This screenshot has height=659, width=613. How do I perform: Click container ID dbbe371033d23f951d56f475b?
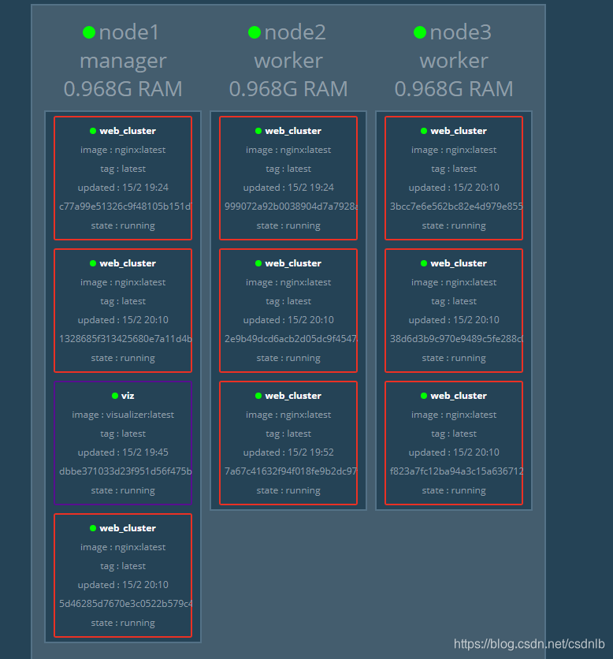(x=125, y=471)
